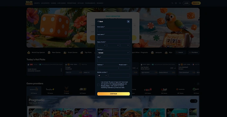Click the Register button in header
This screenshot has width=227, height=117.
coord(196,3)
